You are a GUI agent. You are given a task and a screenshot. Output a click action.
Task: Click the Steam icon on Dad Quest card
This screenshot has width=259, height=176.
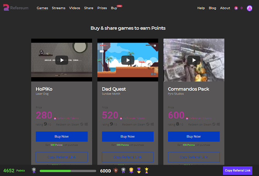[x=148, y=124]
